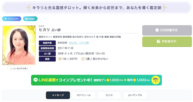The width and height of the screenshot is (193, 102).
Task: Click the yellow 連携はこちら circle
Action: (x=156, y=80)
